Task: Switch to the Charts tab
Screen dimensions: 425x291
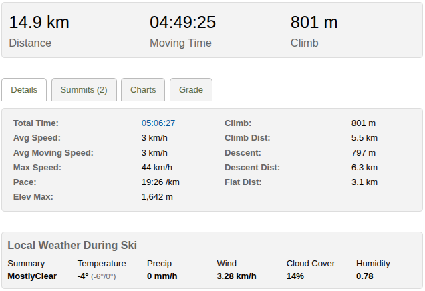Action: (x=143, y=90)
